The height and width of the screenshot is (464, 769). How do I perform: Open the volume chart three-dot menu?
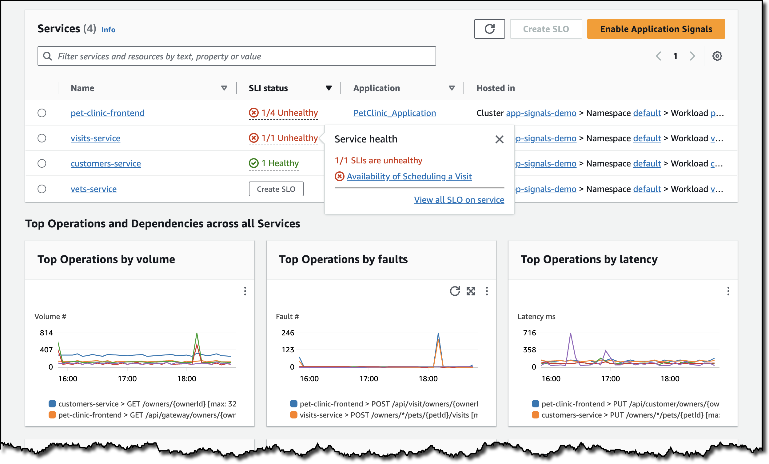[x=245, y=291]
